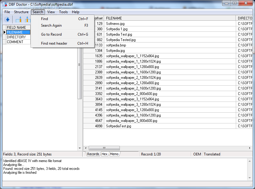
Task: Select softpedia_wallpaper_1_1600x1200.jpg cell
Action: pos(170,72)
